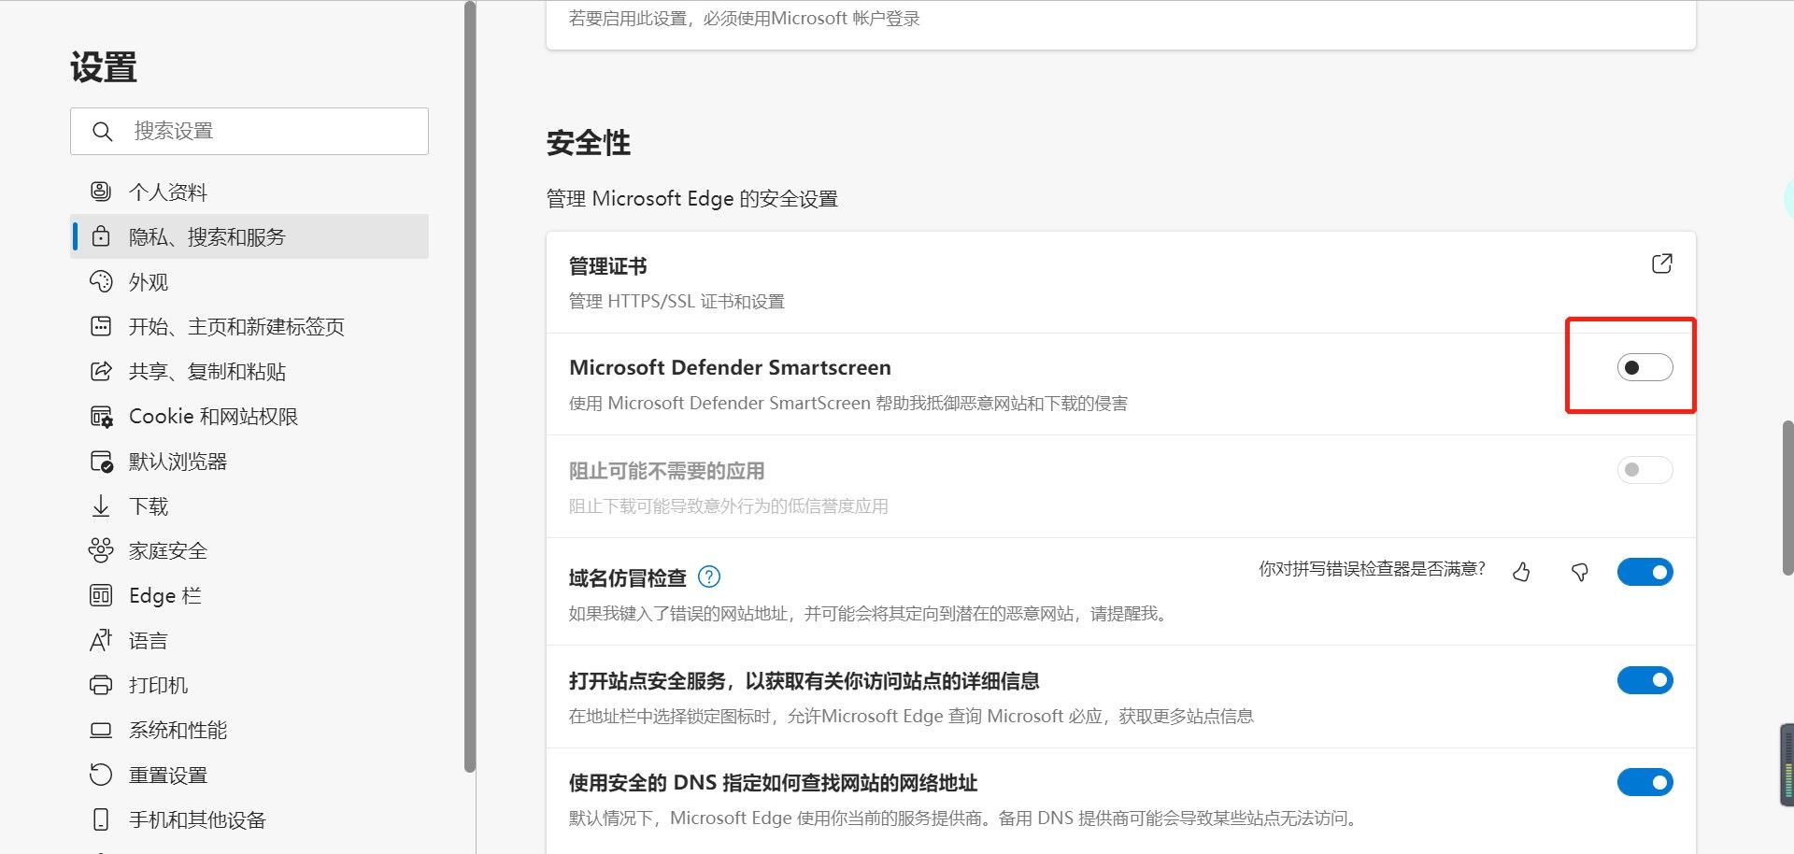Click the 下载 download arrow icon
This screenshot has height=854, width=1794.
(101, 506)
